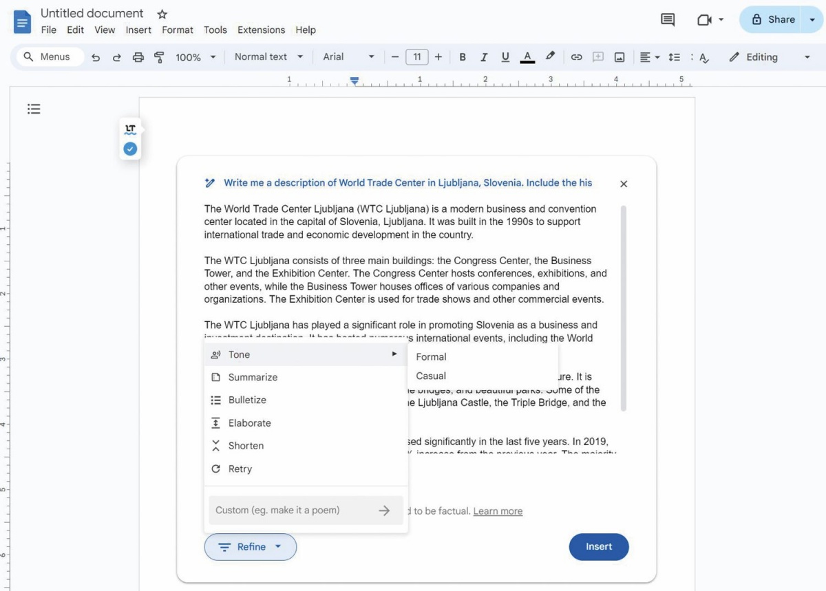Image resolution: width=826 pixels, height=591 pixels.
Task: Show the document outline
Action: coord(34,109)
